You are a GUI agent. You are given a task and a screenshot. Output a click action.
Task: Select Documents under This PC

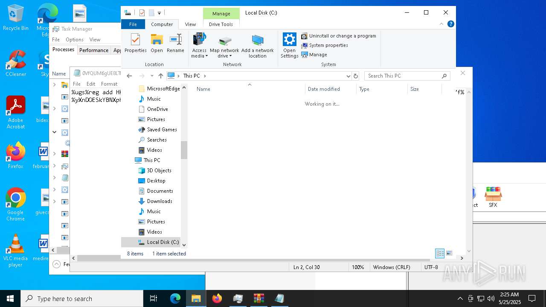(x=156, y=191)
